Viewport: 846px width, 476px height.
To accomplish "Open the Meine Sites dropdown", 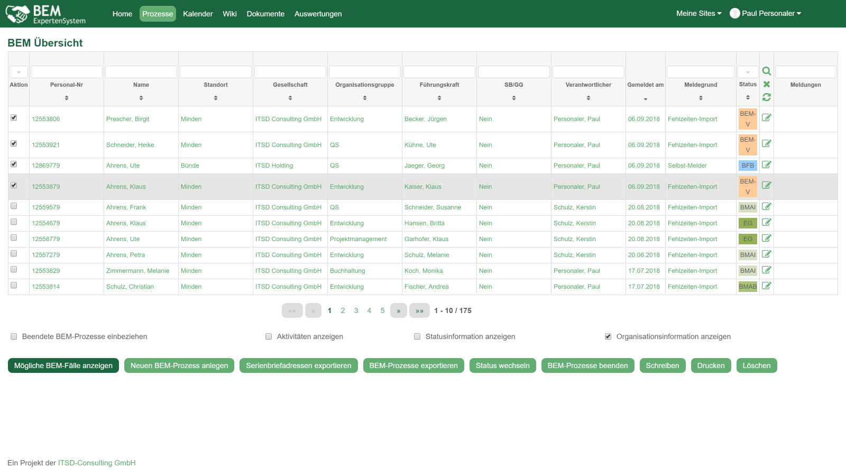I will (x=698, y=14).
